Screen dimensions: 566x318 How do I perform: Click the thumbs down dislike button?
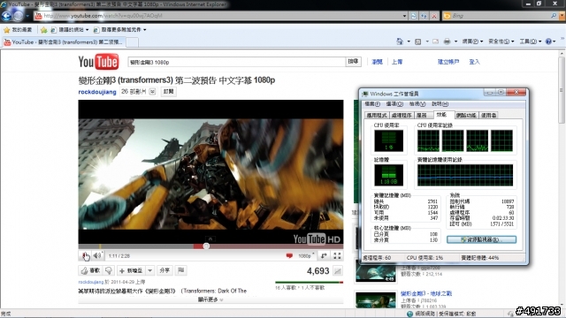click(x=108, y=270)
